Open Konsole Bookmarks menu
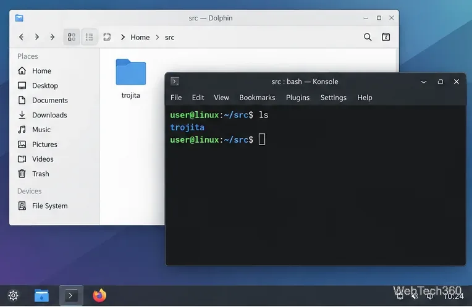Image resolution: width=472 pixels, height=307 pixels. 257,98
